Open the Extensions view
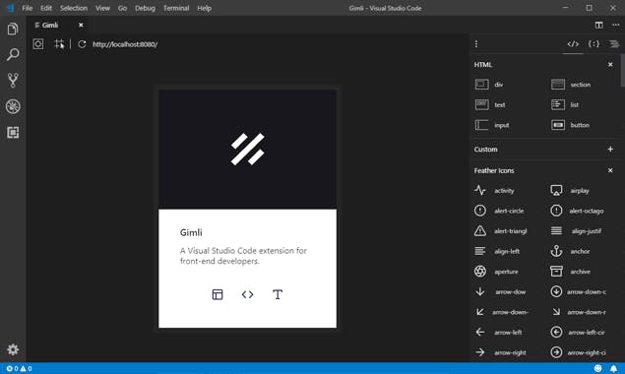The height and width of the screenshot is (374, 625). coord(13,132)
